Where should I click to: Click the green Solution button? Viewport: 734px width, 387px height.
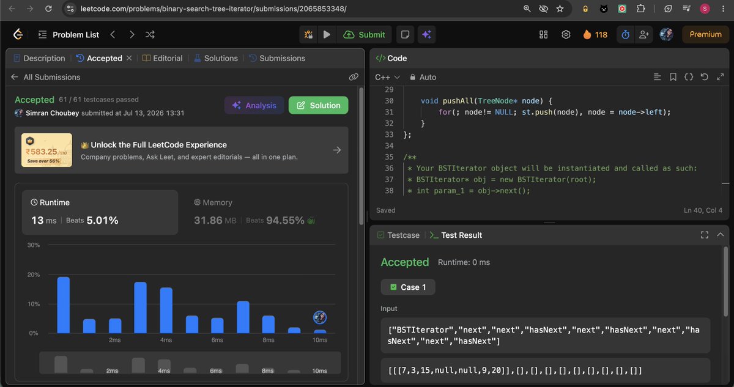(318, 105)
